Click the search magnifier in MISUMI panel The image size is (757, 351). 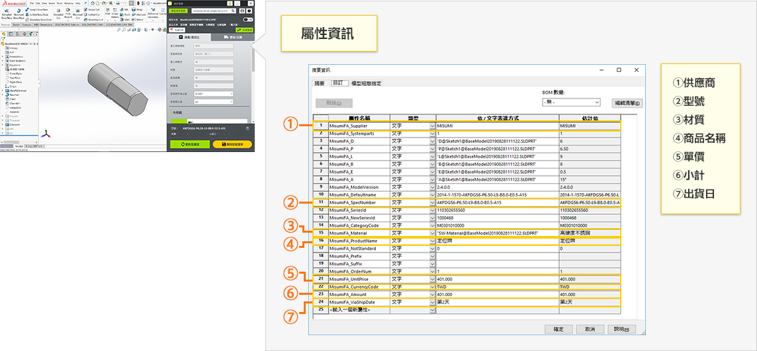232,11
